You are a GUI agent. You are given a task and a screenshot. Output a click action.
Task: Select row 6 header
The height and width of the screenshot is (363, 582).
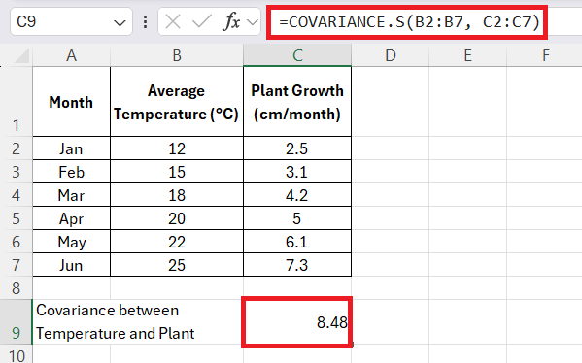coord(16,242)
